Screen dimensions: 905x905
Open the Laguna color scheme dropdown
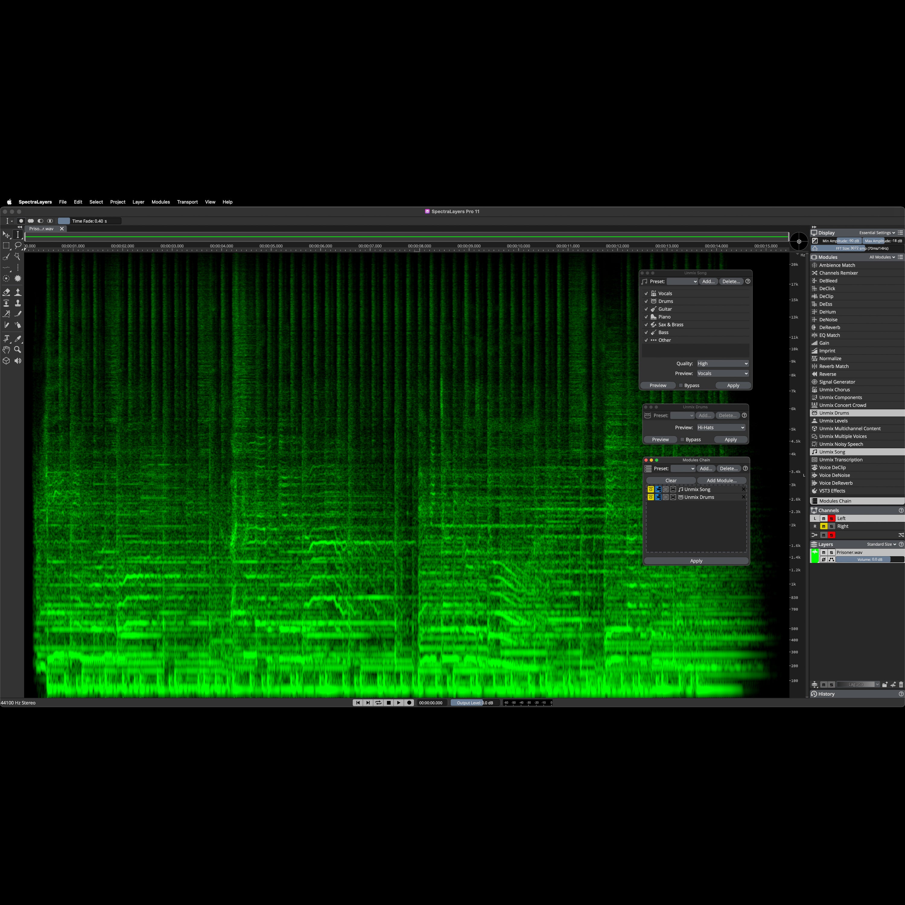[x=858, y=684]
